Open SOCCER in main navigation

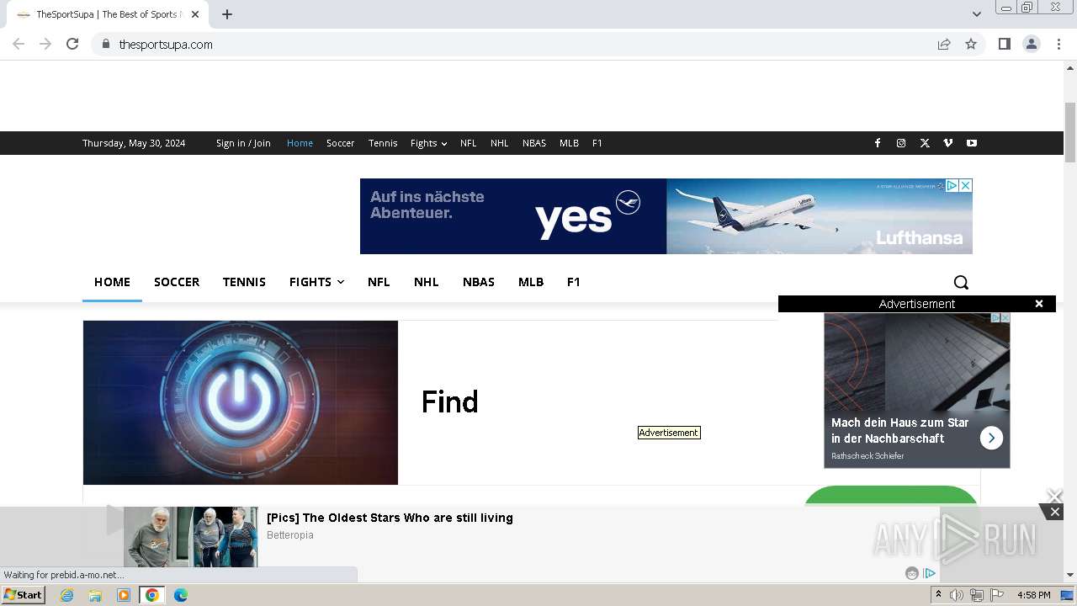(177, 282)
